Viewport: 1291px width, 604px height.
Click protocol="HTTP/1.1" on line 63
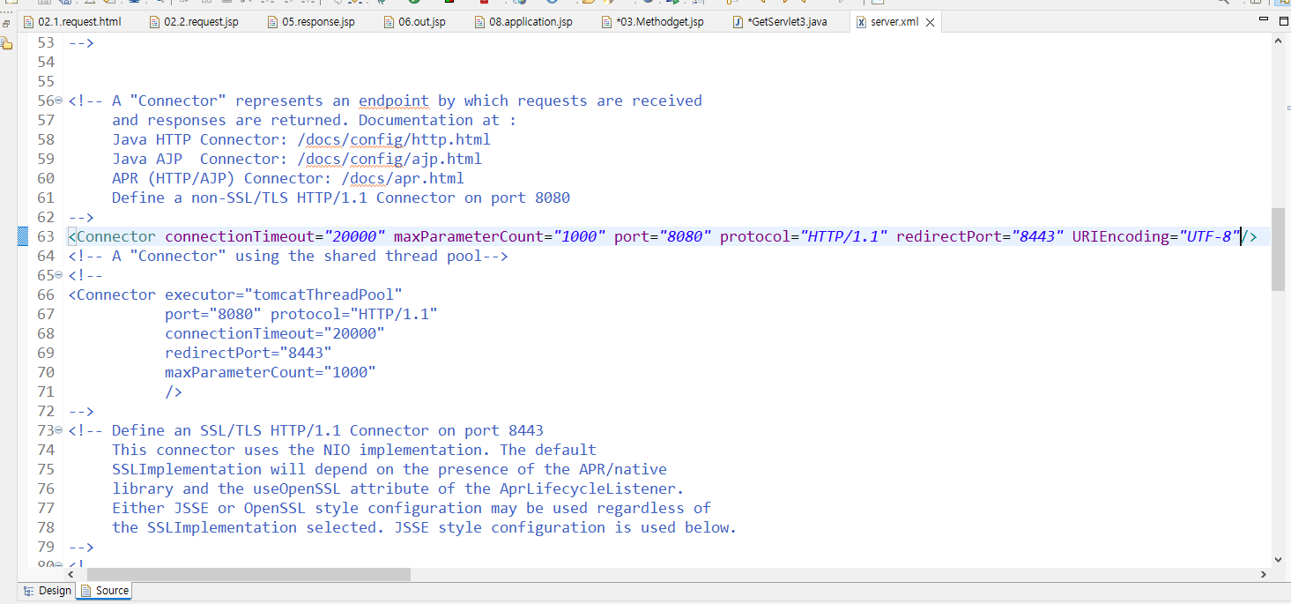(x=804, y=236)
